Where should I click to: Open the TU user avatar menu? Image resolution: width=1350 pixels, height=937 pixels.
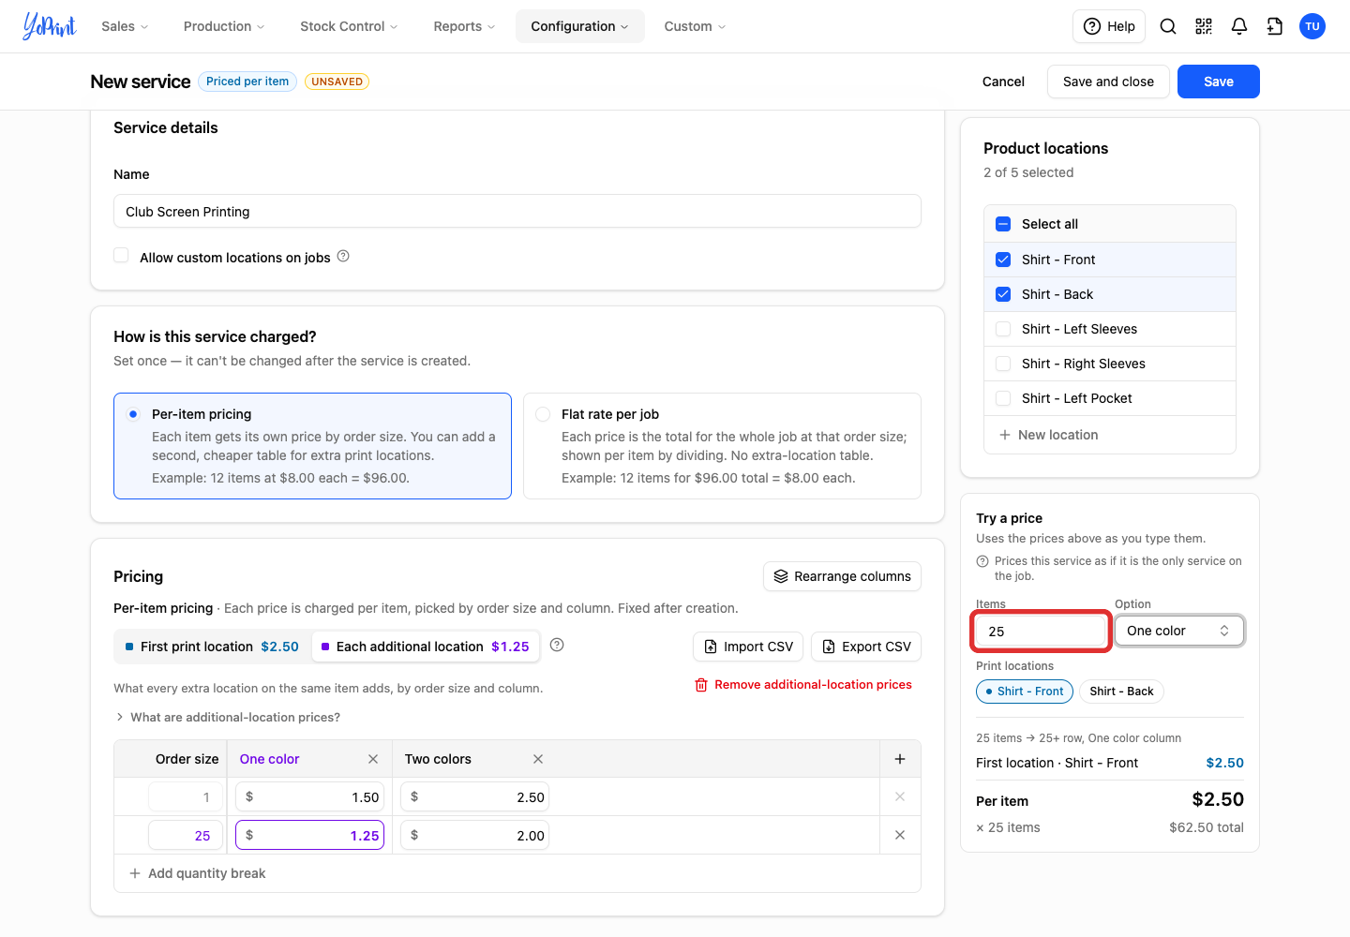[x=1312, y=26]
